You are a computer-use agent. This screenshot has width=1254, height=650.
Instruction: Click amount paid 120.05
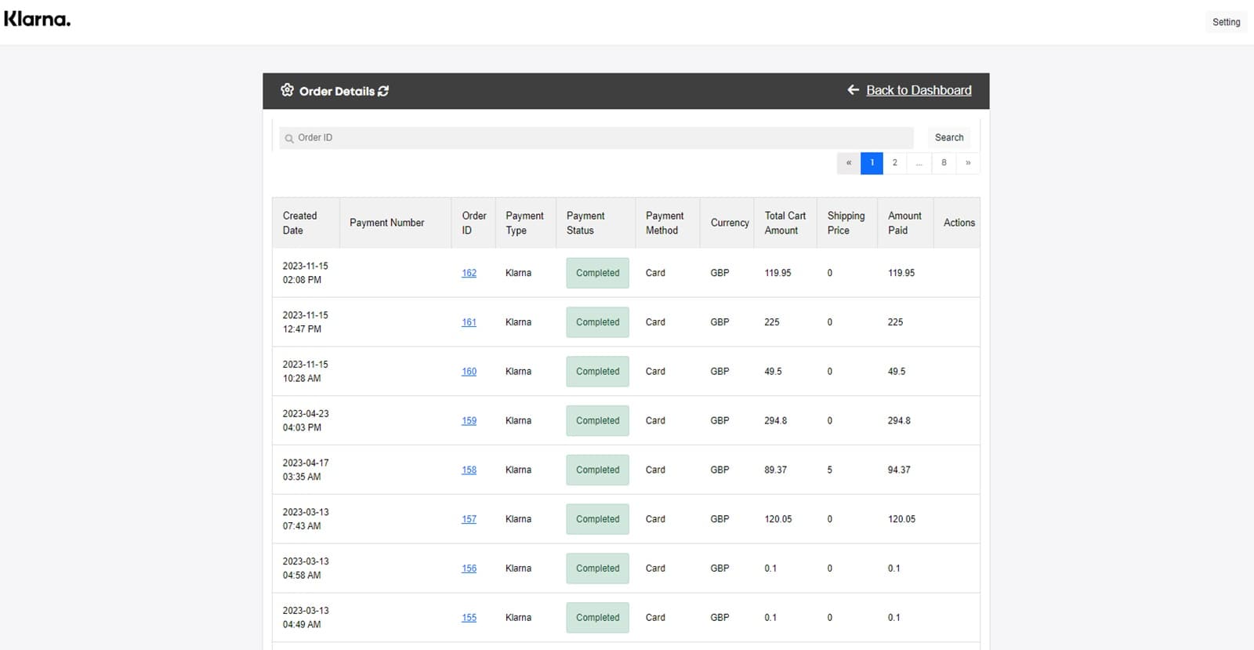pyautogui.click(x=901, y=519)
